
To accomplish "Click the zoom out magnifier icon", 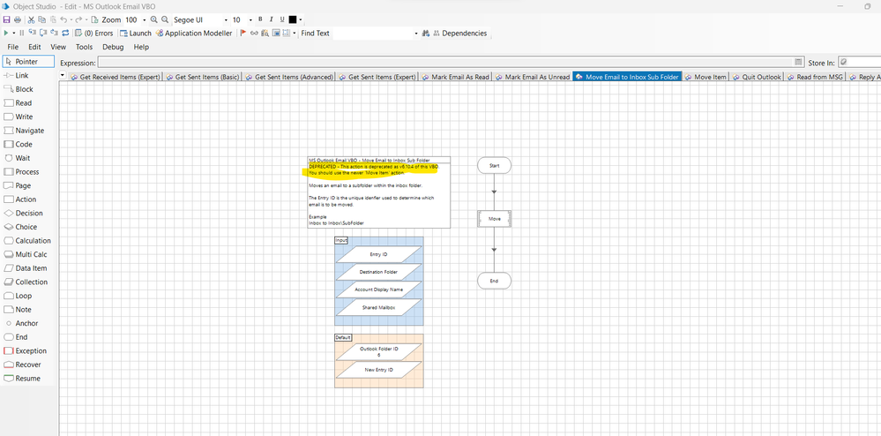I will 165,19.
